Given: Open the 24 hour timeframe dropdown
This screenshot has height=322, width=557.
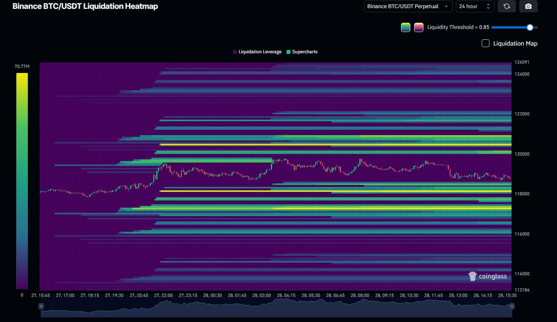Looking at the screenshot, I should point(475,6).
